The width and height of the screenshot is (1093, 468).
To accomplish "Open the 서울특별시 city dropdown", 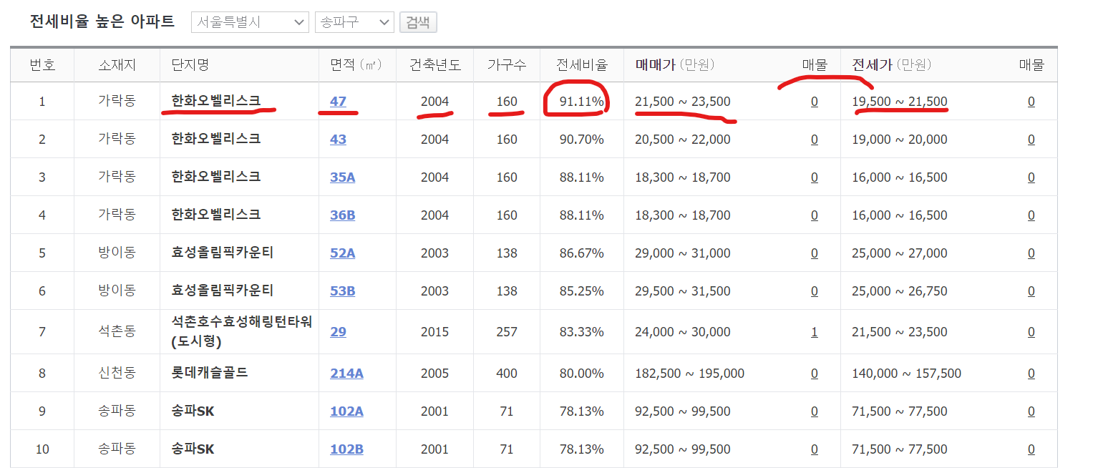I will click(x=250, y=22).
